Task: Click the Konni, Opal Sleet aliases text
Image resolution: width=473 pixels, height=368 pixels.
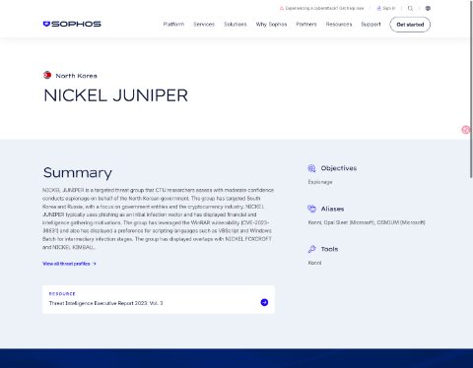Action: [367, 222]
